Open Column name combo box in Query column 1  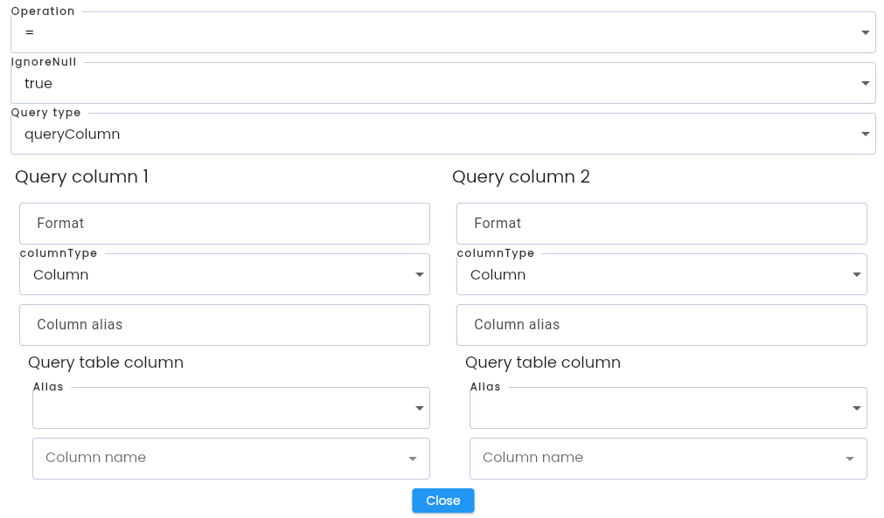click(231, 459)
